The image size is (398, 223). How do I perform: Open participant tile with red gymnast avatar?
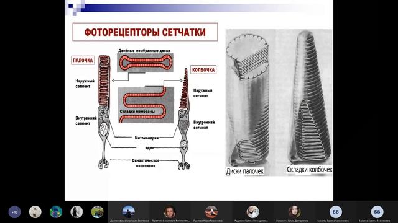[x=211, y=212]
